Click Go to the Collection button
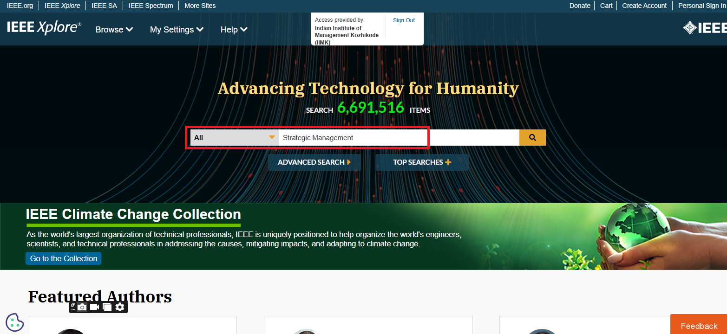Screen dimensions: 727x334 [64, 258]
